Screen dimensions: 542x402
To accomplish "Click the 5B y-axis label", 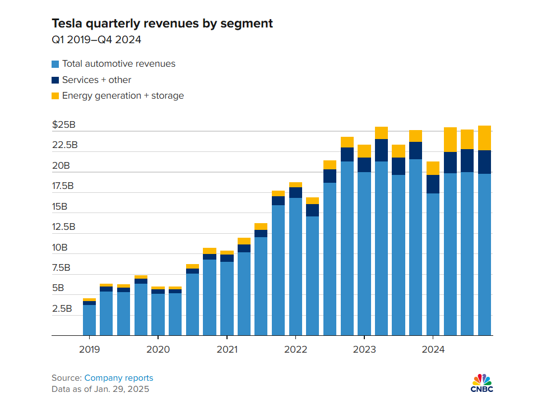I will click(58, 288).
